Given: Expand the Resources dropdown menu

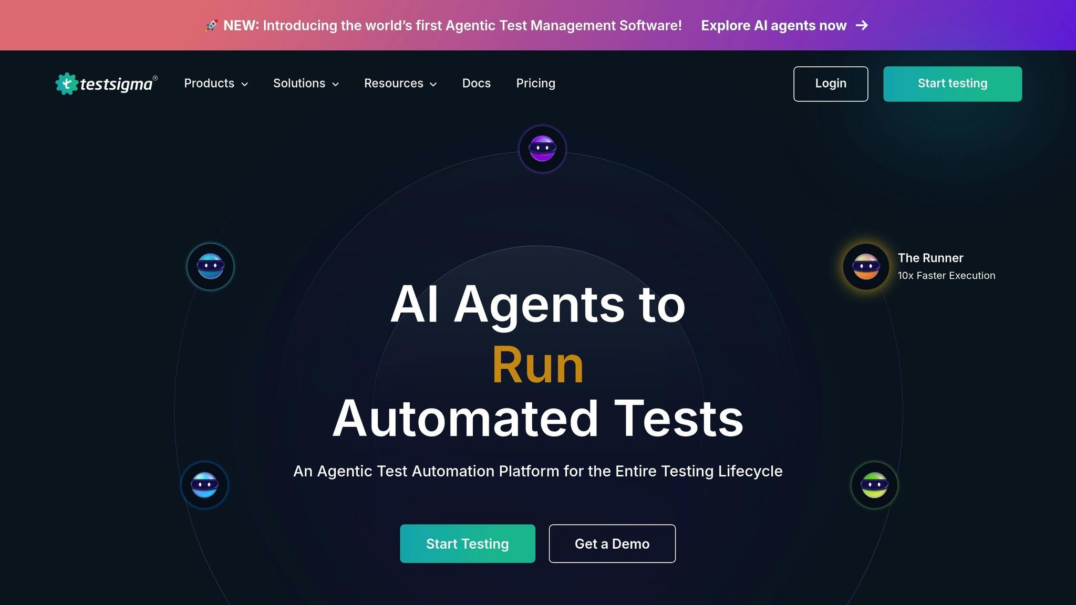Looking at the screenshot, I should 400,84.
